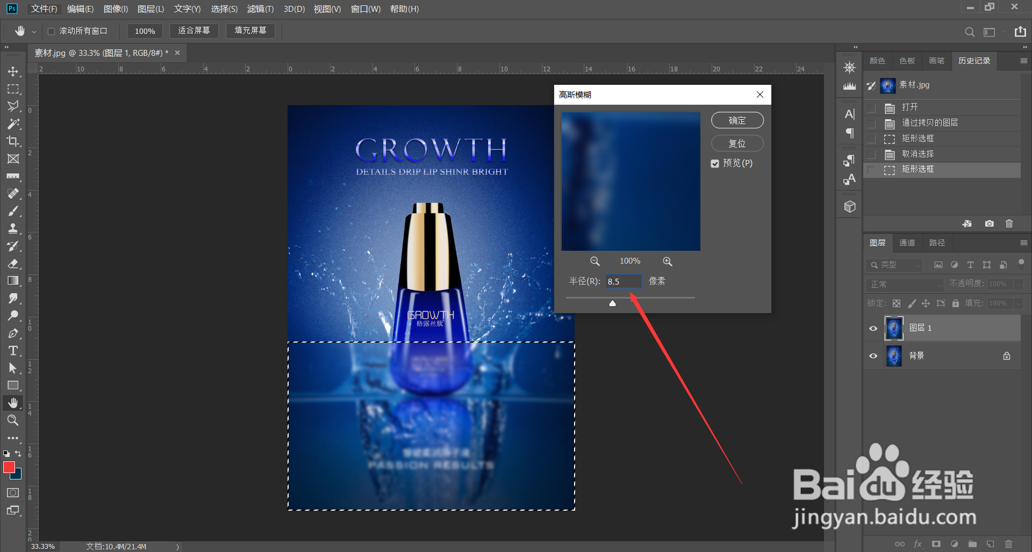Open the 不透明度 opacity dropdown arrow
This screenshot has width=1032, height=552.
coord(1018,284)
